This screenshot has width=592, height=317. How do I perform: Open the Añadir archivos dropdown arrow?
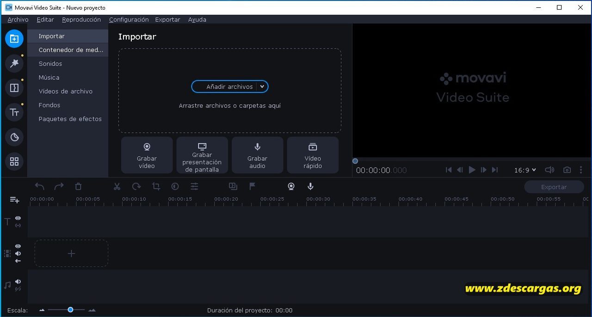coord(262,86)
